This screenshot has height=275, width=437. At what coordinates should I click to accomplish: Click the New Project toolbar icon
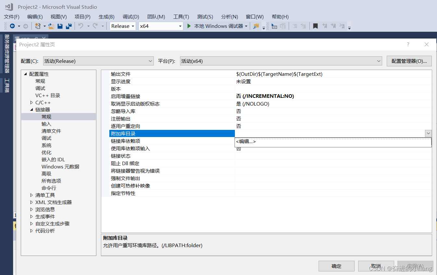[38, 26]
